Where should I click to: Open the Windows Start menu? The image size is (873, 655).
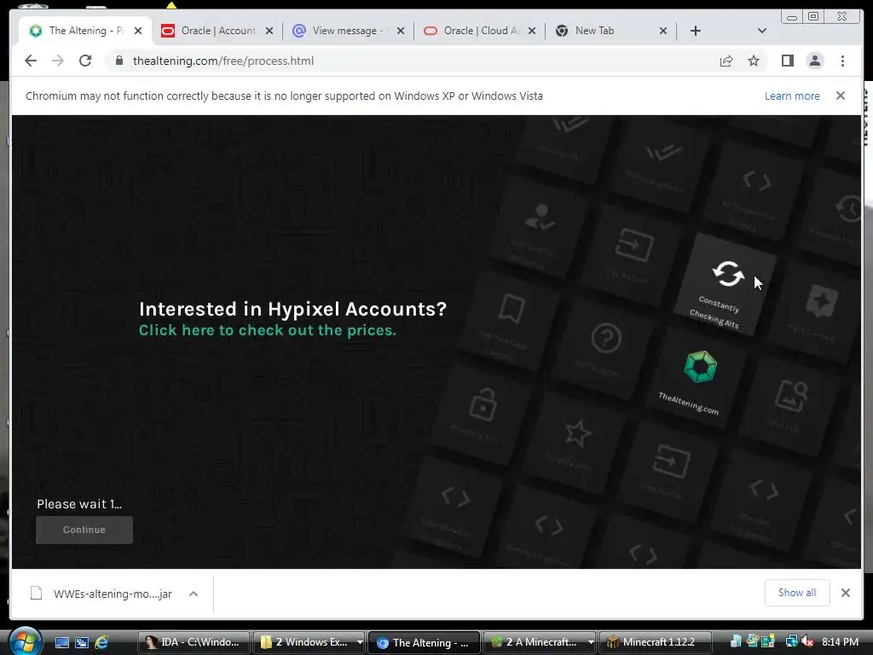click(23, 641)
